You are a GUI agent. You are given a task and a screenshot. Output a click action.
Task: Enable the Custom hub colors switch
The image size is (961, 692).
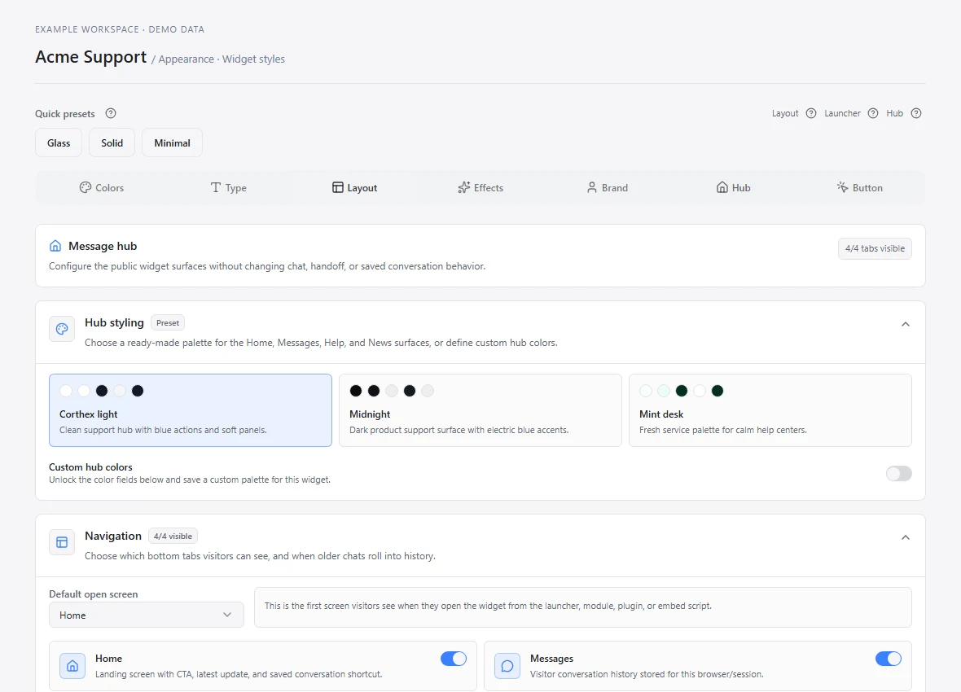pos(898,473)
